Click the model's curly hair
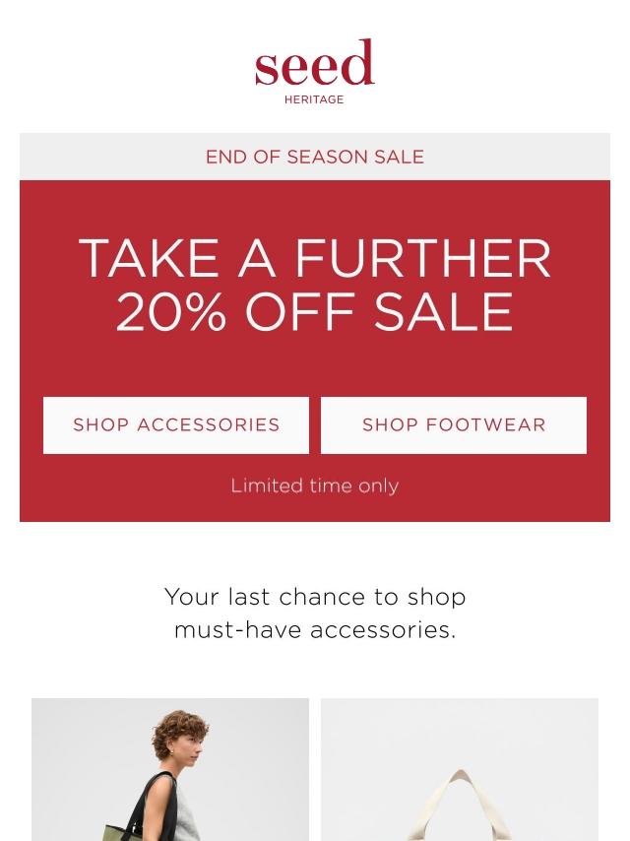This screenshot has width=630, height=841. (x=177, y=732)
